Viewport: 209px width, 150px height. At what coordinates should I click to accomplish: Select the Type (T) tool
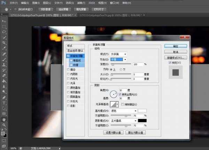point(4,103)
